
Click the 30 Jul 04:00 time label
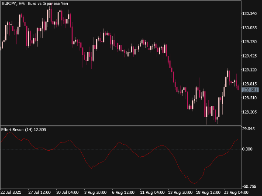coord(67,193)
